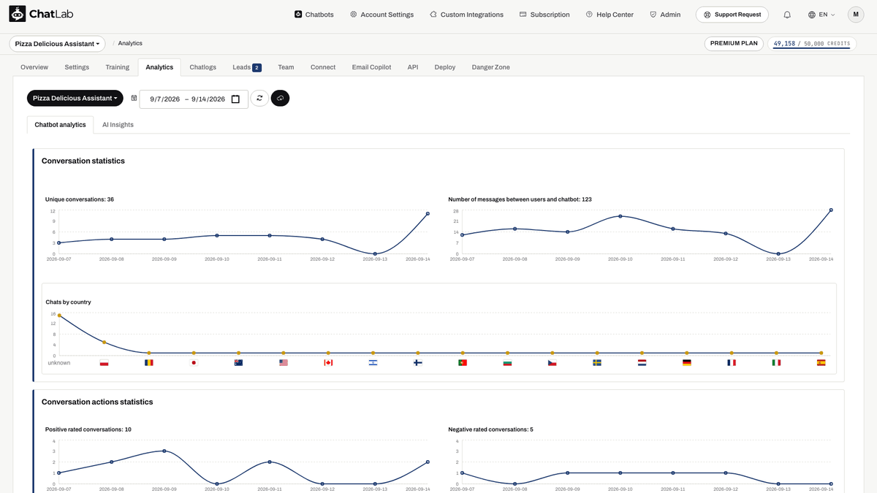This screenshot has width=877, height=493.
Task: Open Chatbots in top navigation
Action: point(314,15)
